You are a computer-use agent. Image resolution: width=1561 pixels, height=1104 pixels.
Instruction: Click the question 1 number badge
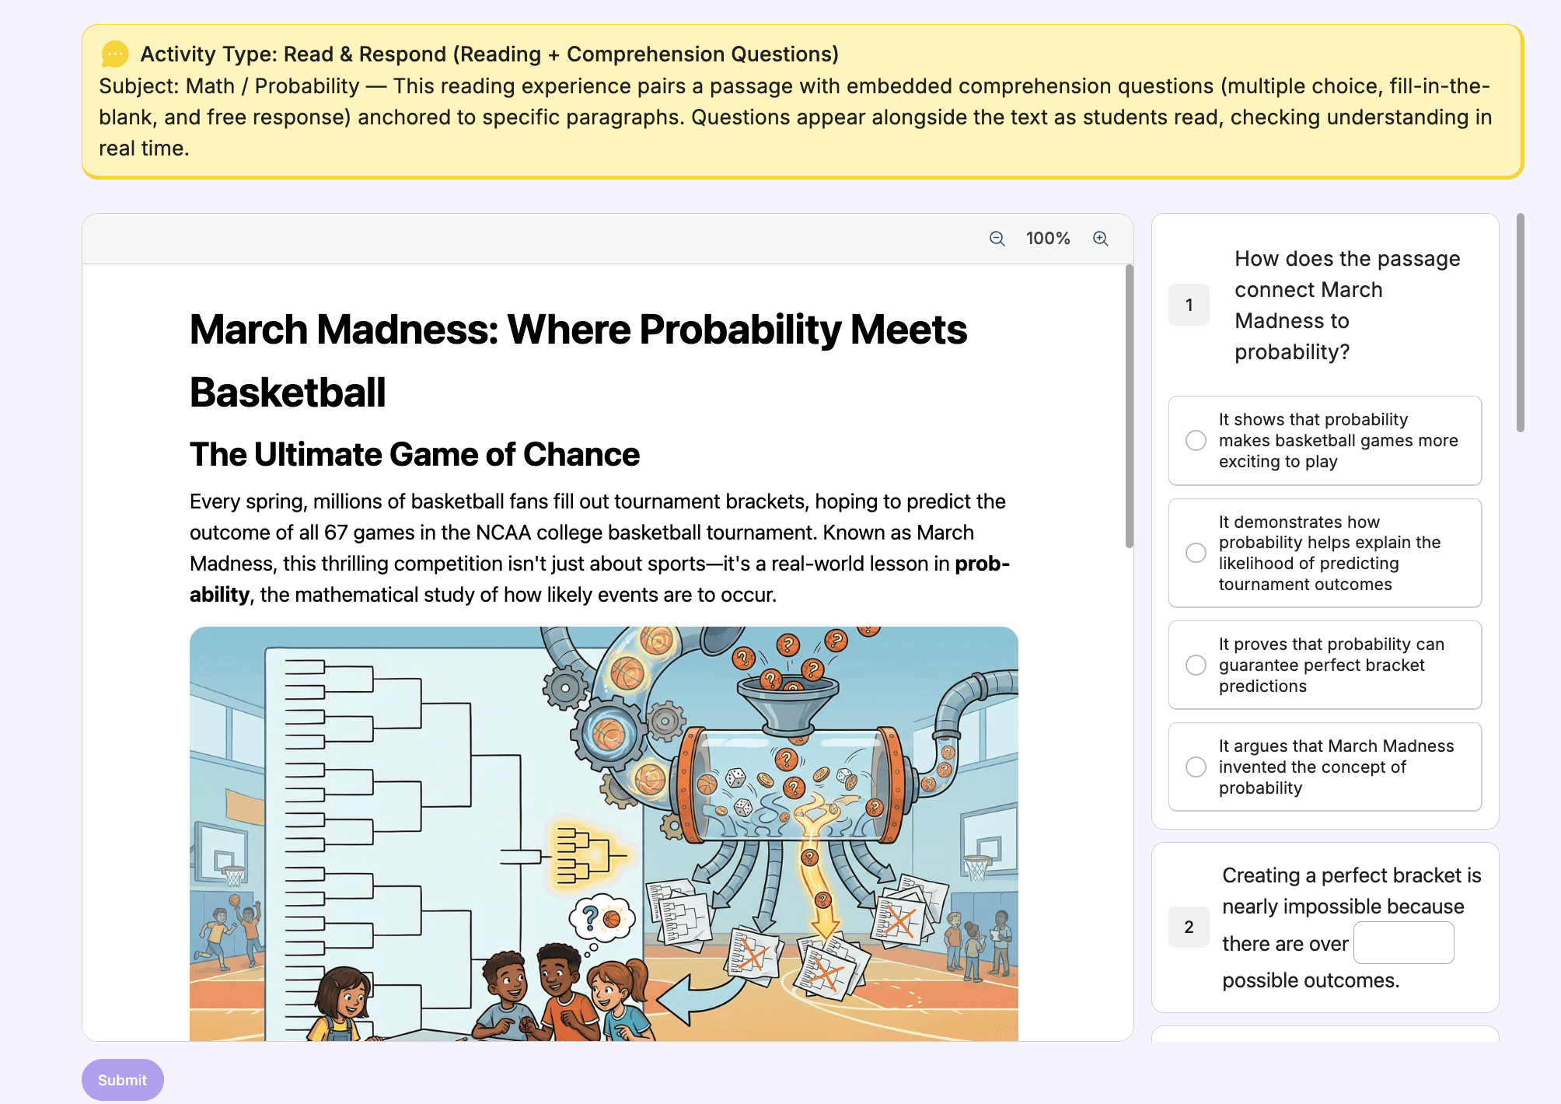[x=1189, y=305]
